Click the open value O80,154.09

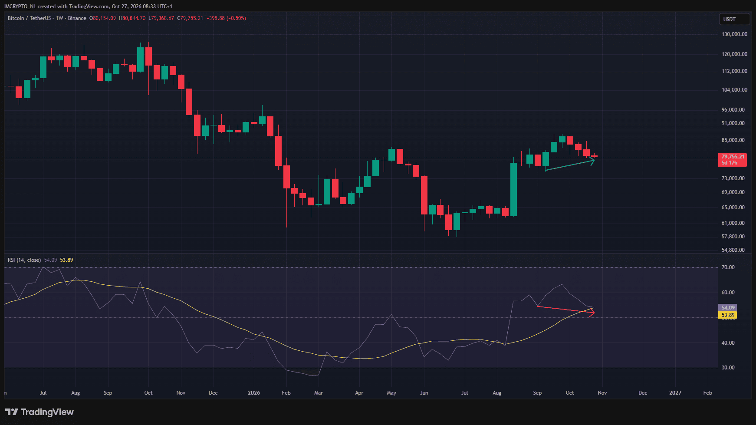point(103,18)
